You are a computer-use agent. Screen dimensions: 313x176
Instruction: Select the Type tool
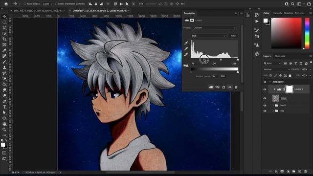point(4,107)
